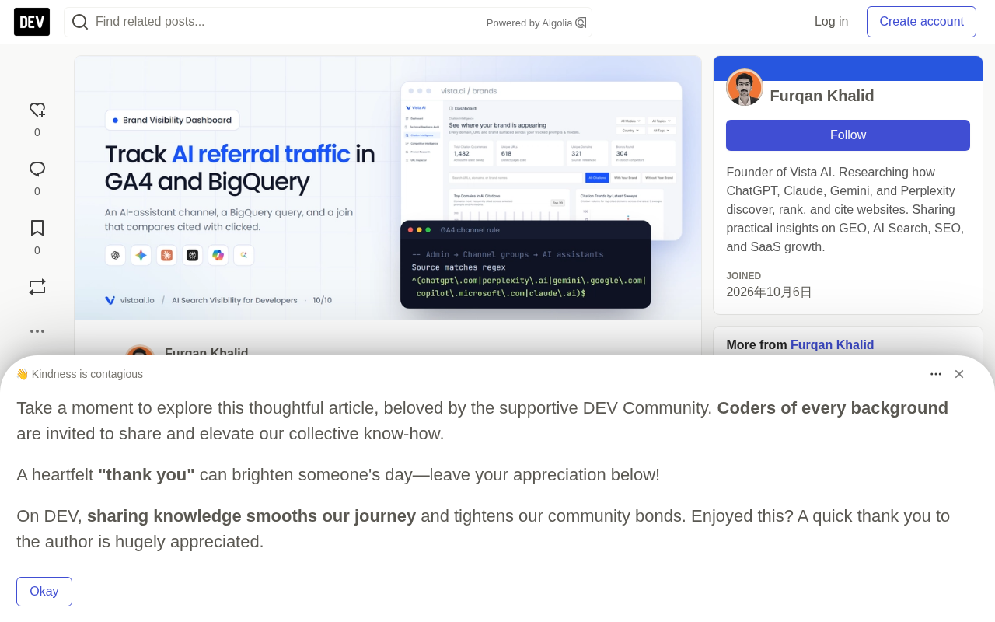Click the Kindness is contagious heading
995x622 pixels.
click(79, 374)
